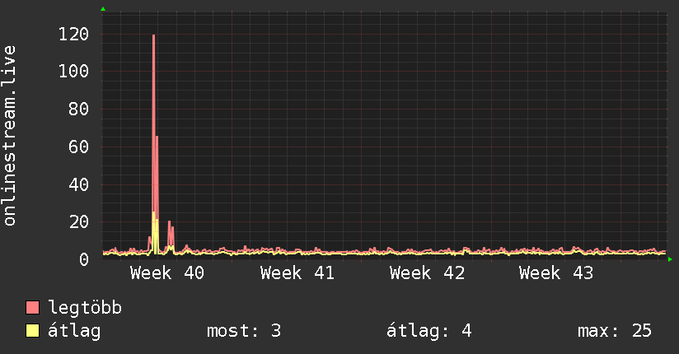Select the legtöbb legend label

tap(85, 308)
